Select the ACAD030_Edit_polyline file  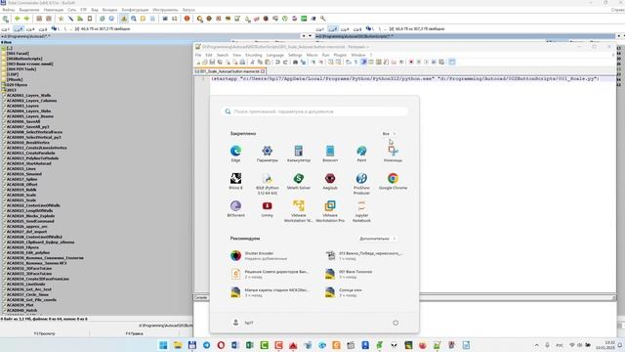pos(28,252)
